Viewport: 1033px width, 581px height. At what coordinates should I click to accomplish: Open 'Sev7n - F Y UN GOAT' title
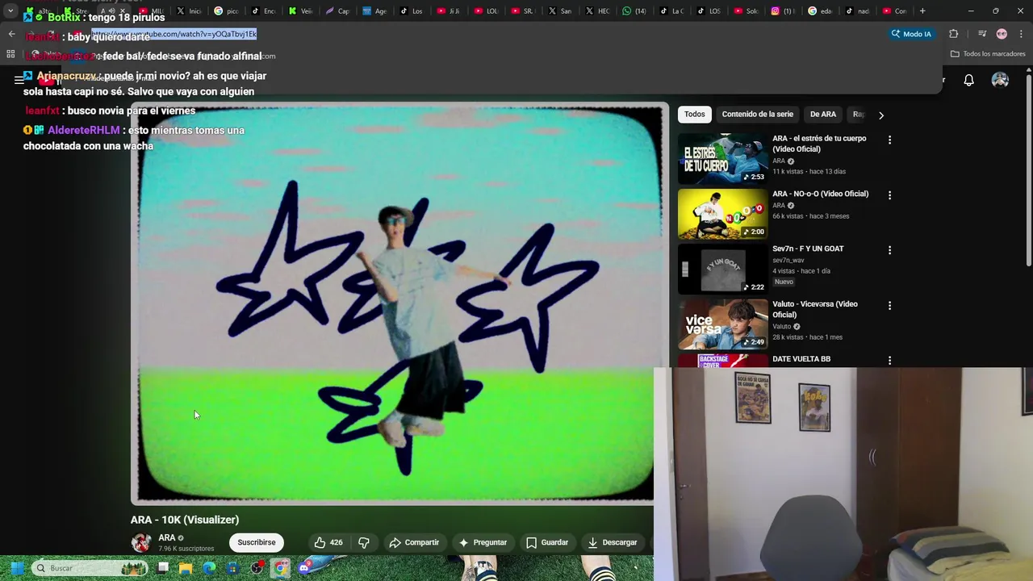[x=808, y=249]
